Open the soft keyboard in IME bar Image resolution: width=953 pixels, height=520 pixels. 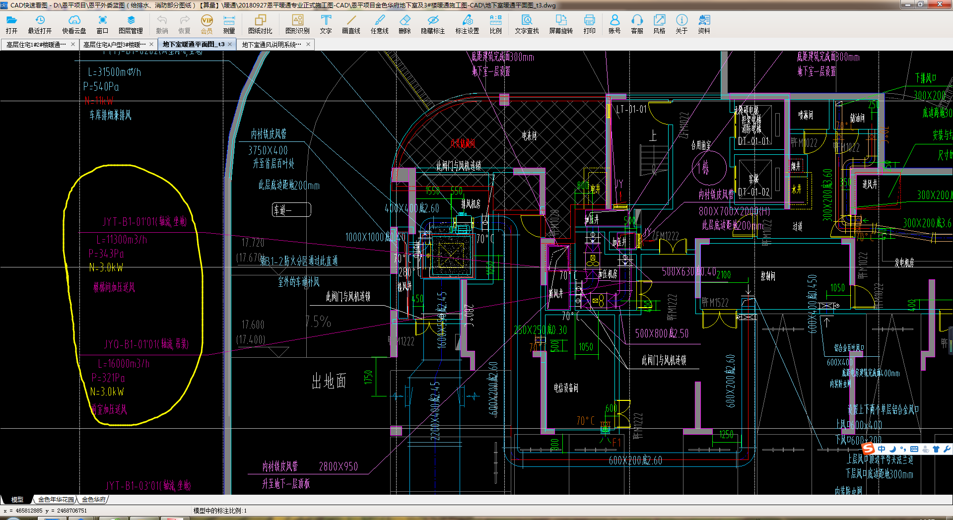[x=914, y=449]
